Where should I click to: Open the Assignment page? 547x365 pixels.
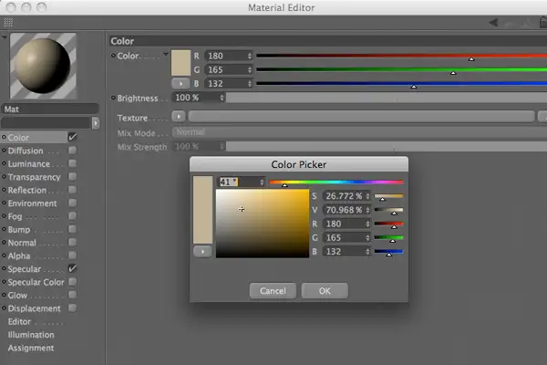tap(31, 348)
